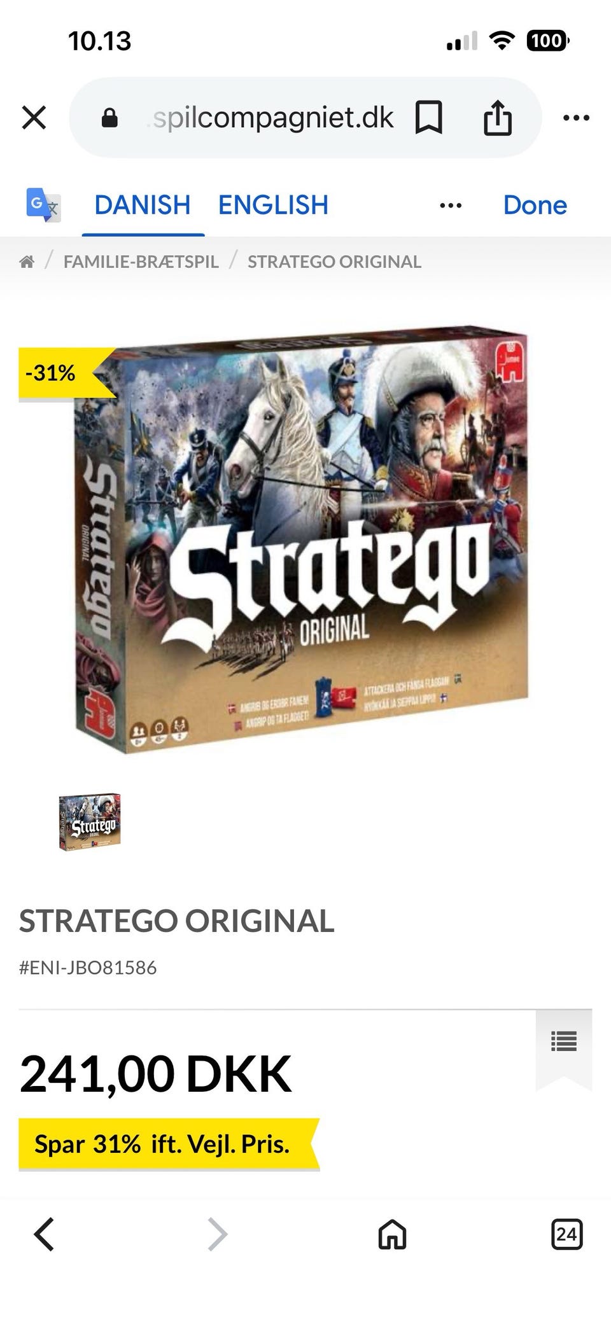Tap the bookmark icon in address bar
The height and width of the screenshot is (1322, 611).
click(x=428, y=118)
